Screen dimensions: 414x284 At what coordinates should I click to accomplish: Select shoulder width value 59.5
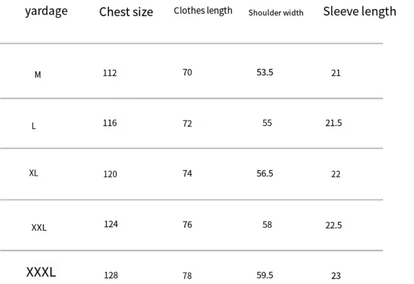pos(265,275)
